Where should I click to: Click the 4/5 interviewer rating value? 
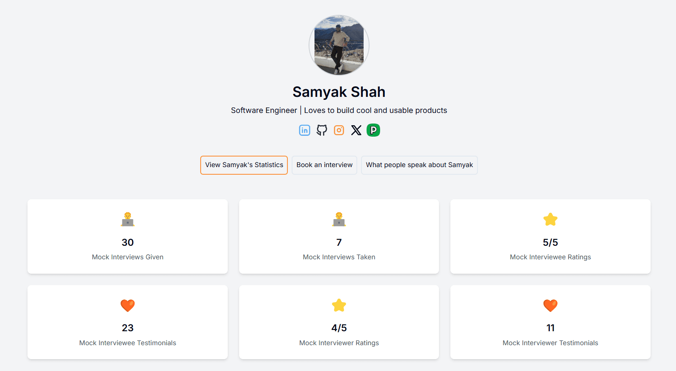pos(339,328)
